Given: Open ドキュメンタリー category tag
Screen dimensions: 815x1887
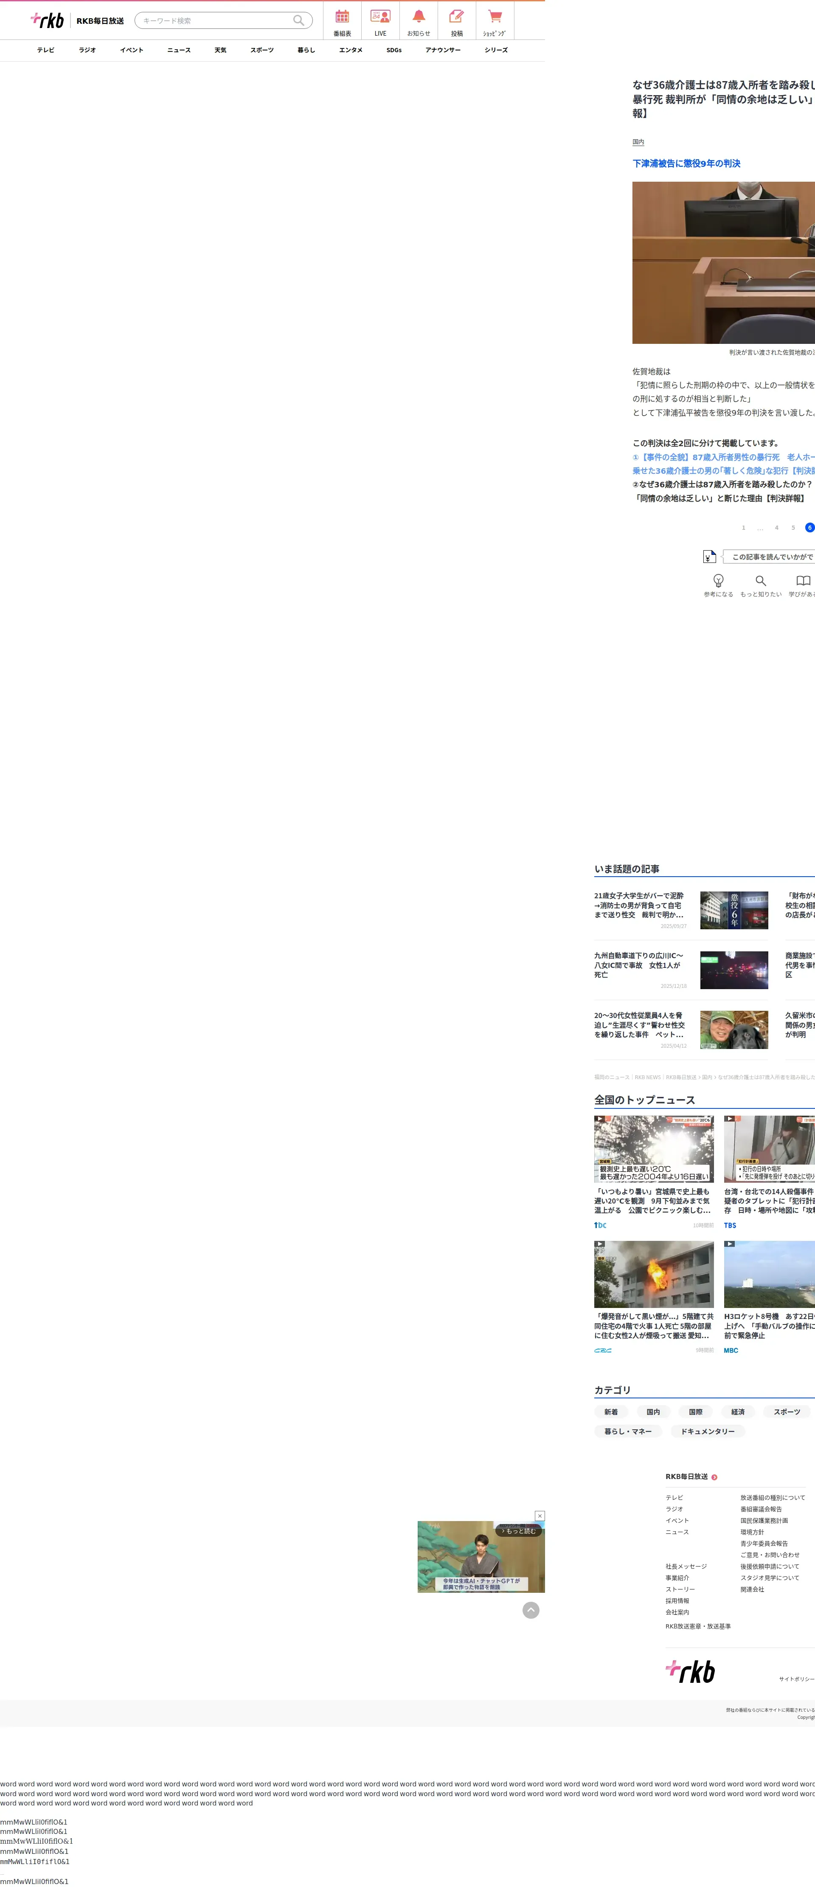Looking at the screenshot, I should (x=707, y=1431).
